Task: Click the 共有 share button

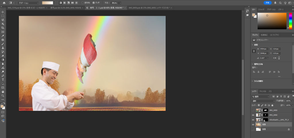Action: coord(267,3)
